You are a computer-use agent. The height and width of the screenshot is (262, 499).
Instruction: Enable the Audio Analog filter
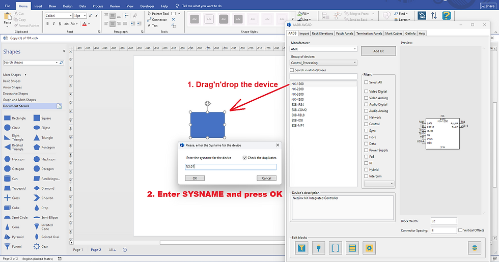[366, 111]
